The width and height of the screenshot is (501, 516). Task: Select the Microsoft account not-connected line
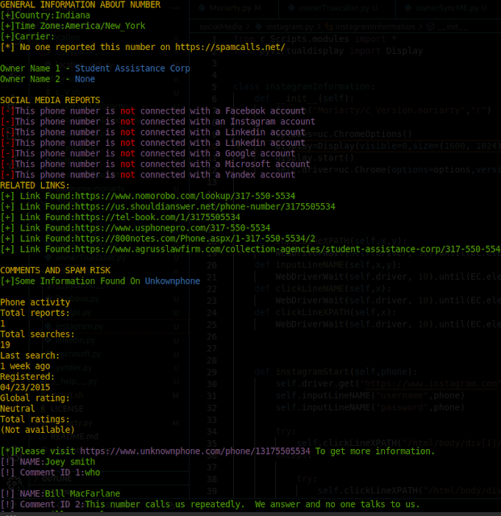155,164
